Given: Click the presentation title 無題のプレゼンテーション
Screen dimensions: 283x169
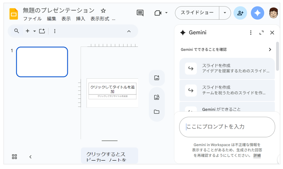Looking at the screenshot, I should tap(59, 10).
